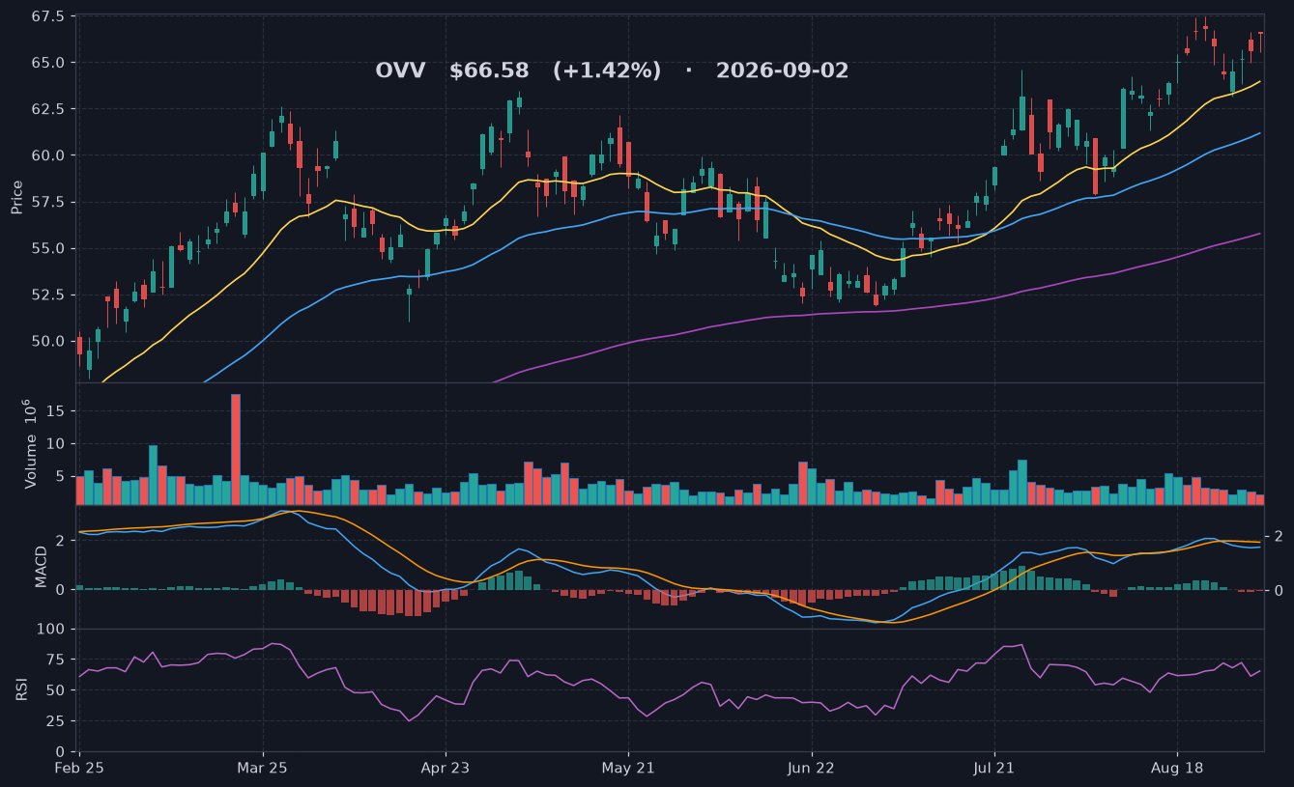Click the Mar 25 date axis label

pos(263,770)
